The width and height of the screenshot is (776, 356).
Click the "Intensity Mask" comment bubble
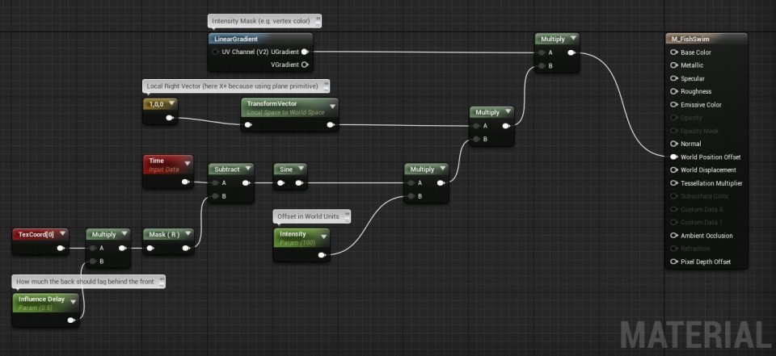click(264, 20)
